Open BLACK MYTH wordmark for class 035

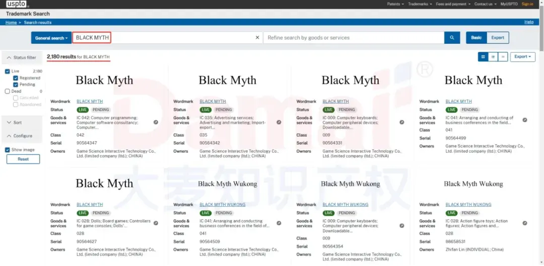213,102
